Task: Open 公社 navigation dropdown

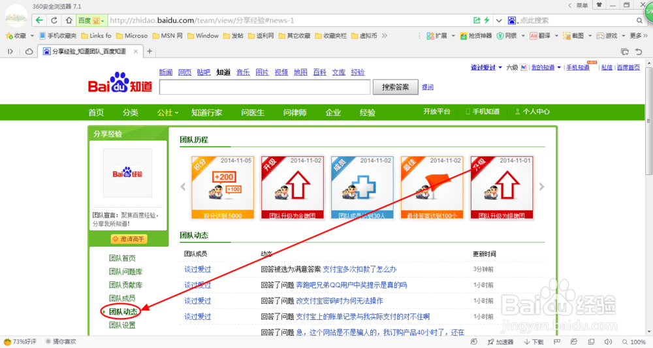Action: coord(167,112)
